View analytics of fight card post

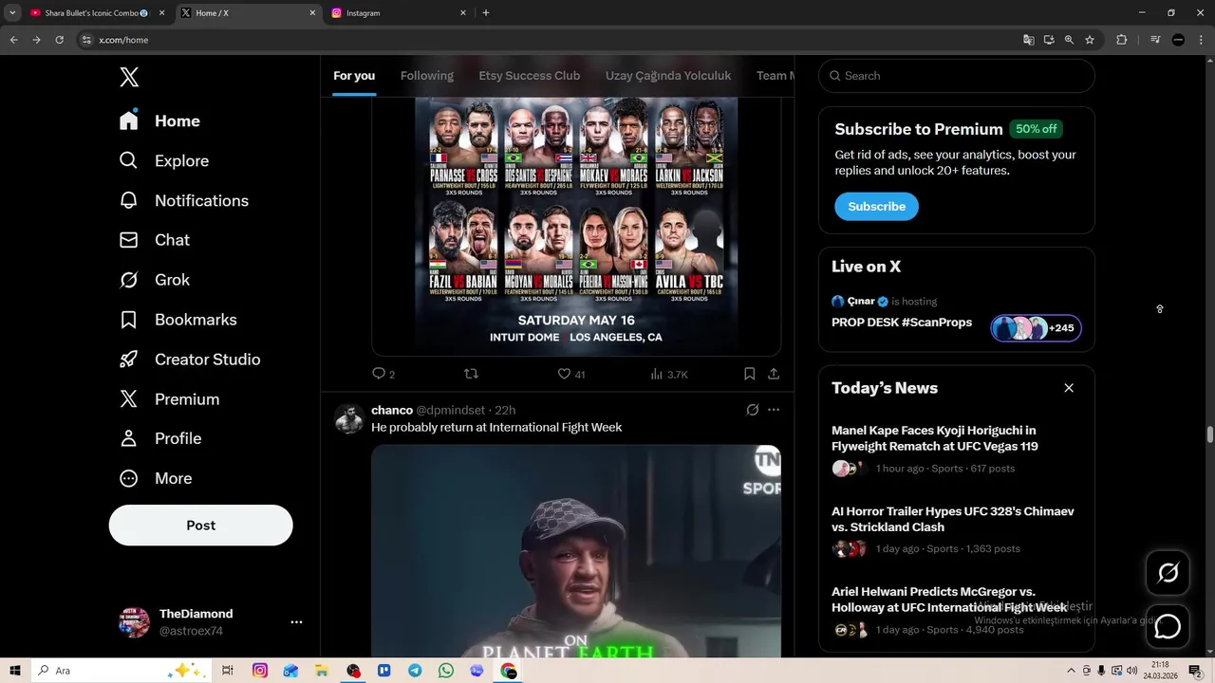[x=669, y=375]
